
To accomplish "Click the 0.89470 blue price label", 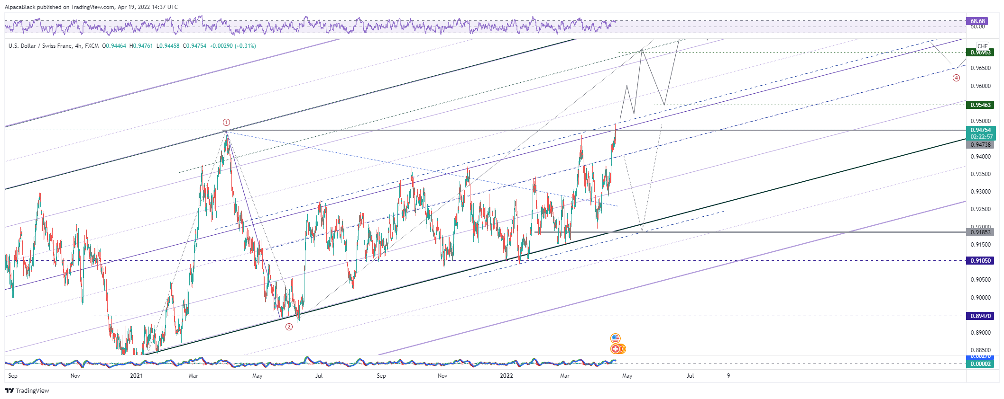I will 980,316.
